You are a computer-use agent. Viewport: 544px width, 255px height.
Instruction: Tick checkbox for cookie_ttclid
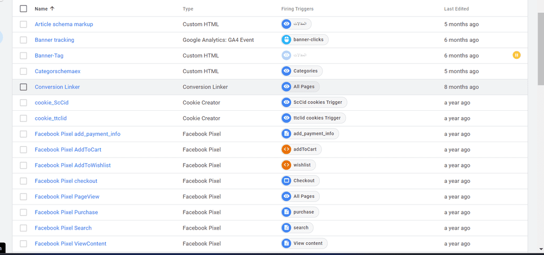click(x=23, y=118)
